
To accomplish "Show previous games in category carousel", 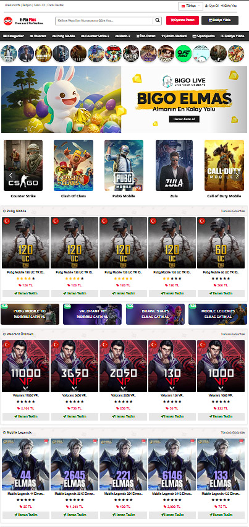I will tap(11, 175).
